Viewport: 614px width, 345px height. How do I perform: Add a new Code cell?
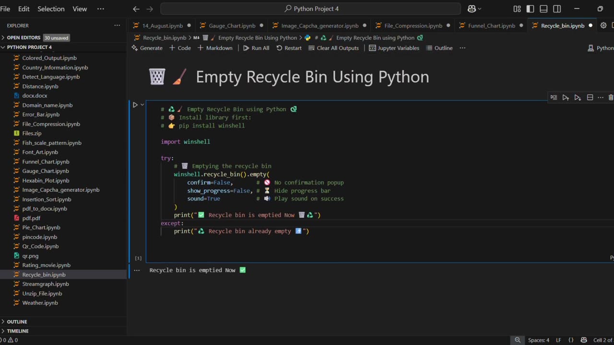pos(180,48)
